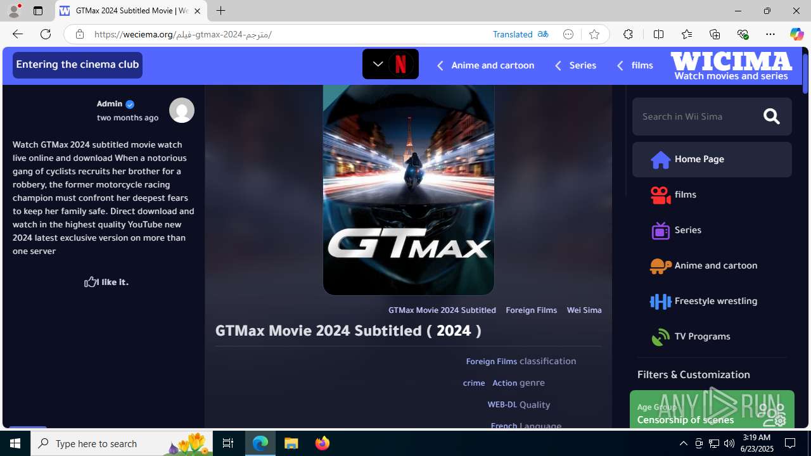Viewport: 811px width, 456px height.
Task: Open the Series TV icon in sidebar
Action: (660, 231)
